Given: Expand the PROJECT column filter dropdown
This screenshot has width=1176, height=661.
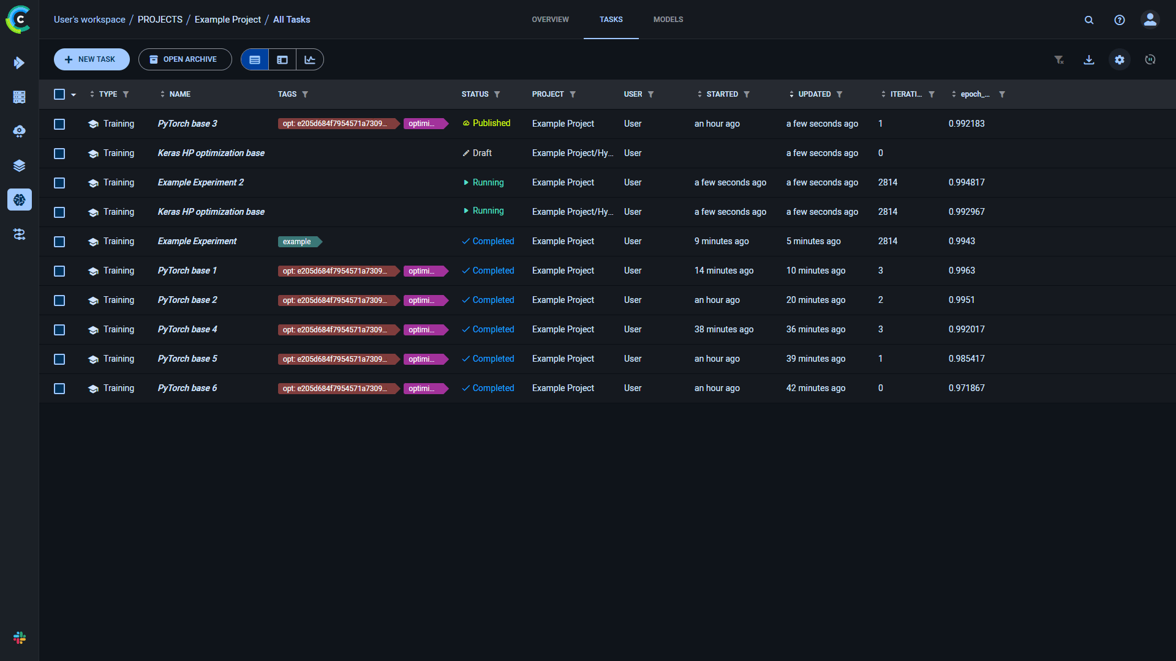Looking at the screenshot, I should [x=575, y=94].
